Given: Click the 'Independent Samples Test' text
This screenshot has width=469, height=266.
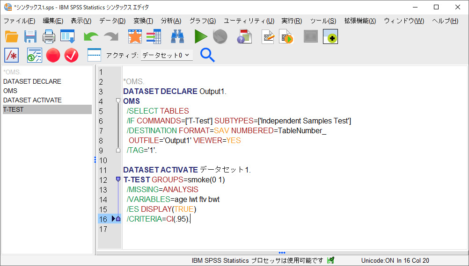Looking at the screenshot, I should tap(305, 121).
